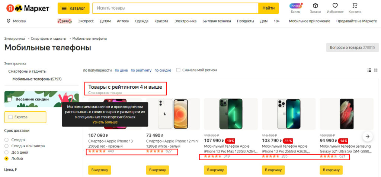Open the Мобильное приложение link

(x=310, y=21)
